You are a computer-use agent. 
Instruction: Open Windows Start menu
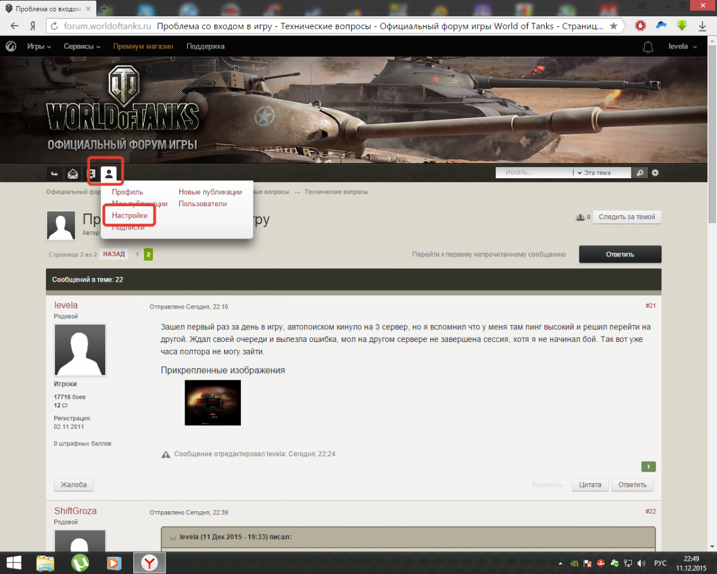[x=14, y=563]
